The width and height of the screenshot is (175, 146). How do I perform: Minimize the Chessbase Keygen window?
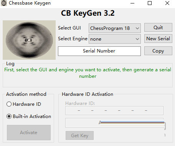pos(132,3)
